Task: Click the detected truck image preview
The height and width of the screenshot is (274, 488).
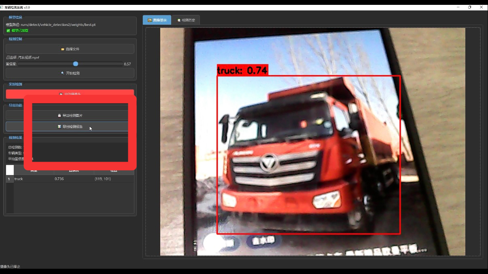Action: pyautogui.click(x=312, y=141)
